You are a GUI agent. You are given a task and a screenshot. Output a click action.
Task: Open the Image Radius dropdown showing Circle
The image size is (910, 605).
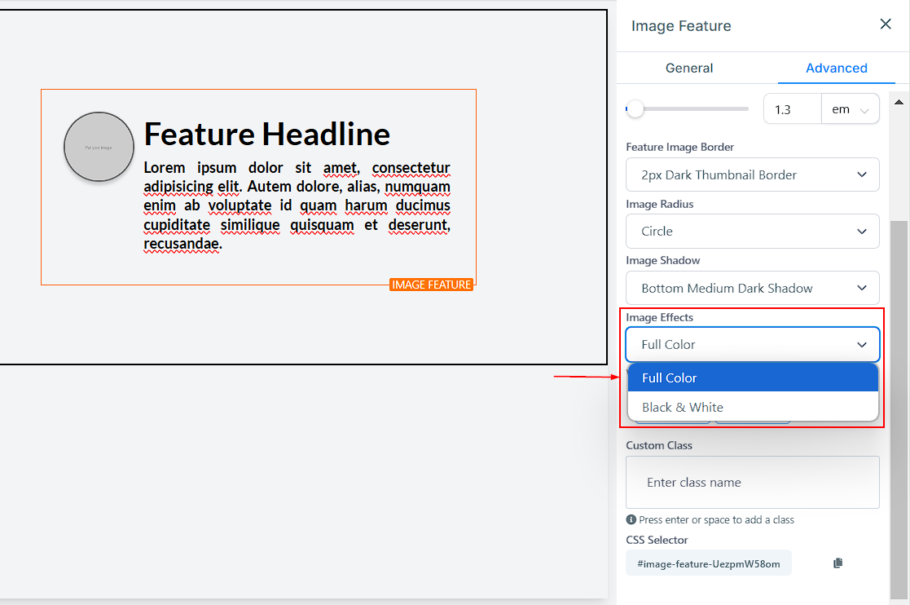click(752, 232)
